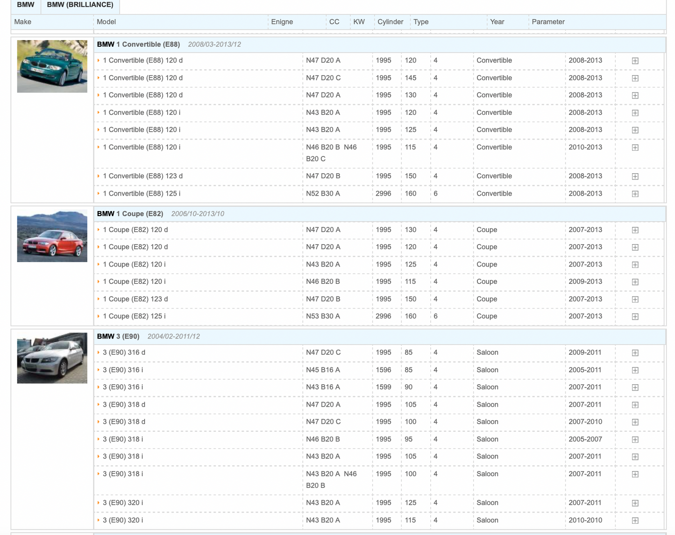Click date range 2008/03-2013/12
The image size is (675, 535).
pyautogui.click(x=214, y=44)
